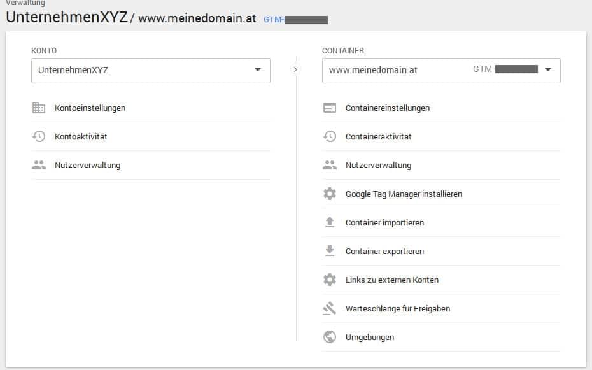Click the globe icon for Umgebungen
This screenshot has height=370, width=592.
point(330,337)
